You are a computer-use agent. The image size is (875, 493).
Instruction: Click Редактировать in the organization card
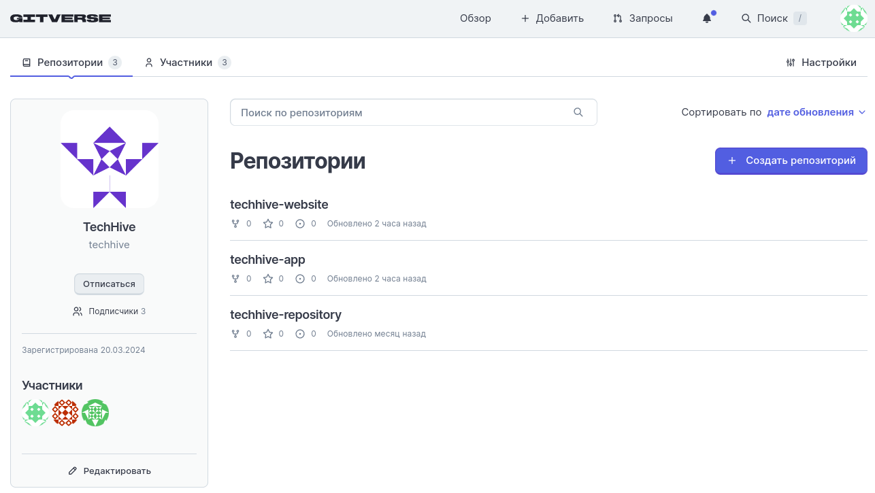point(110,471)
